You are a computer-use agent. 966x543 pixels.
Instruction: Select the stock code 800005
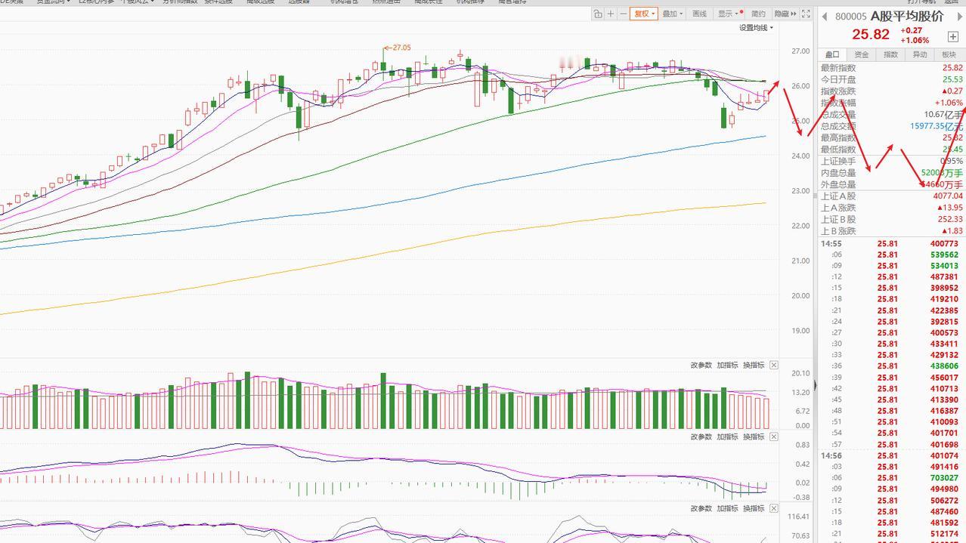pos(851,17)
